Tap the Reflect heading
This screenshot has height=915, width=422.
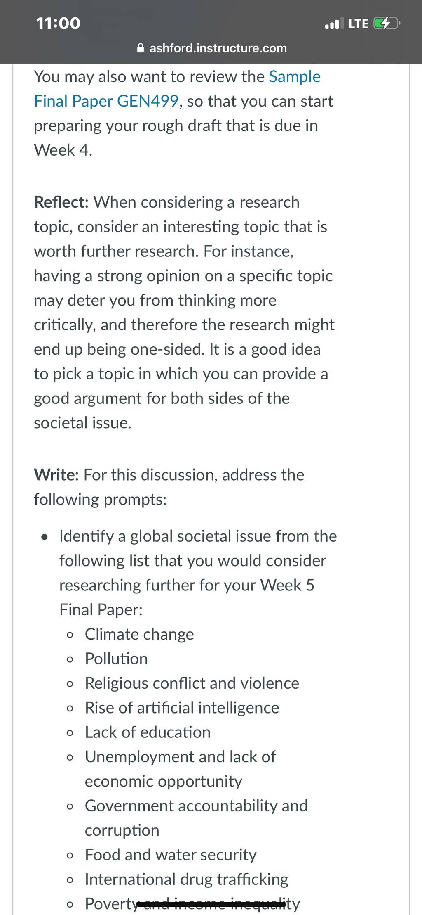tap(61, 202)
